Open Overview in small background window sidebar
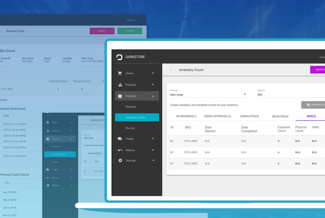Screen dimensions: 325x218 (x=56, y=147)
